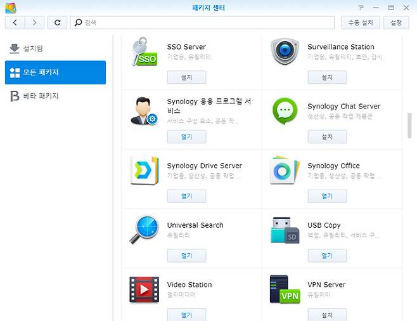Install VPN Server with 설치 button
This screenshot has height=321, width=417.
coord(327,315)
